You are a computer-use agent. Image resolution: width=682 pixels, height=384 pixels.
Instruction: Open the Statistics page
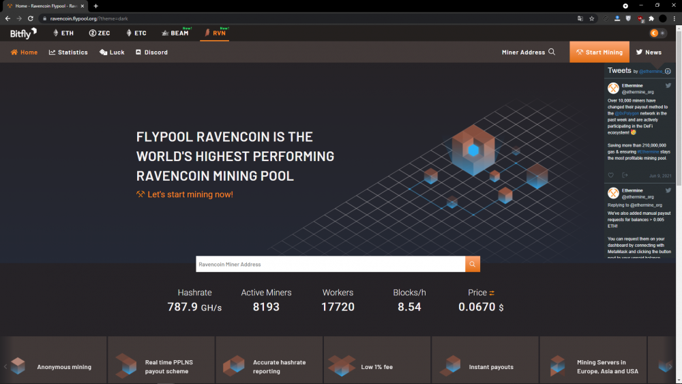click(68, 53)
